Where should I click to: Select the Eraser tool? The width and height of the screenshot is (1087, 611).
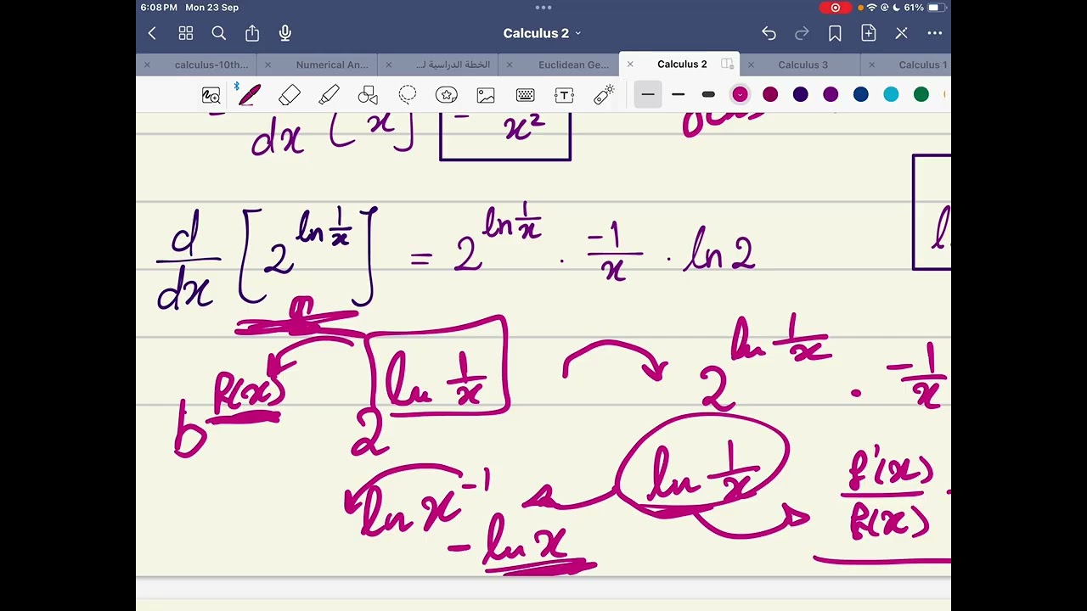290,95
